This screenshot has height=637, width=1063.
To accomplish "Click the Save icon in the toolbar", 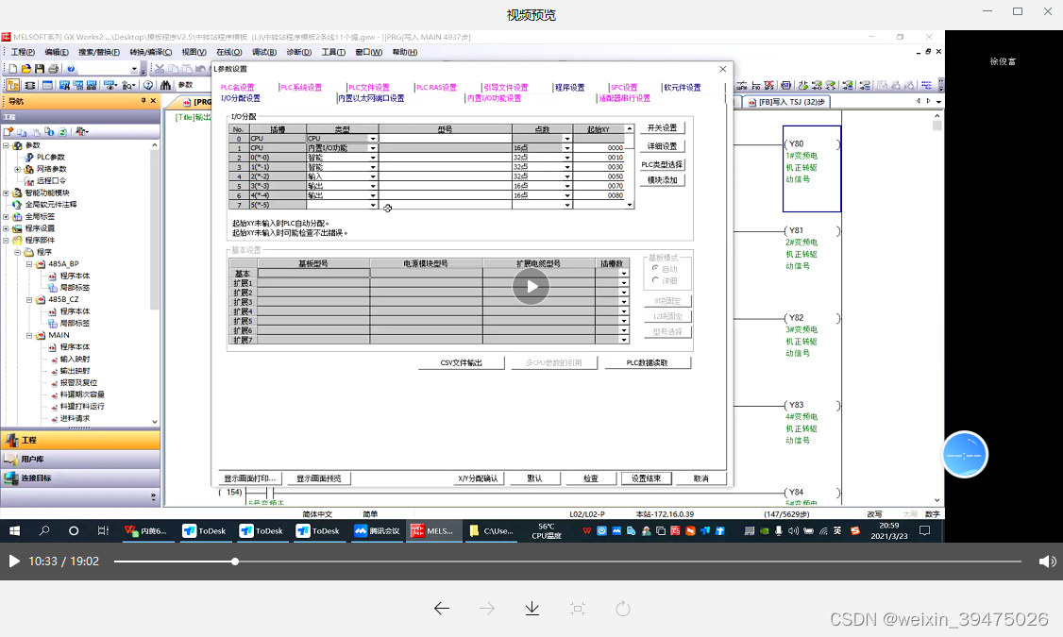I will coord(39,68).
